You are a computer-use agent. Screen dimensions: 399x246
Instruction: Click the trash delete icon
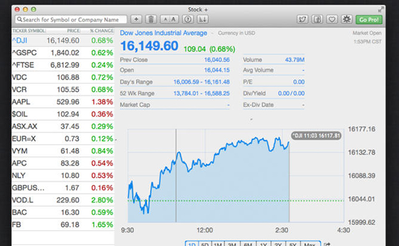pyautogui.click(x=151, y=19)
